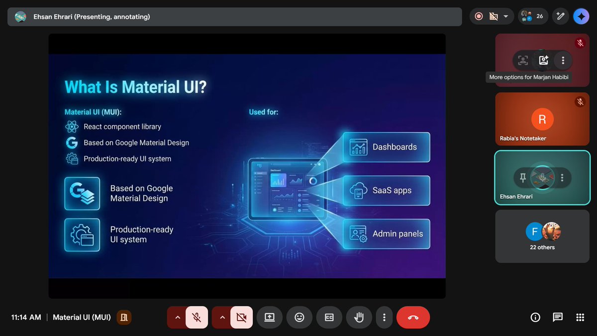Open more options for Marjan Habibi
This screenshot has height=336, width=597.
click(x=563, y=60)
